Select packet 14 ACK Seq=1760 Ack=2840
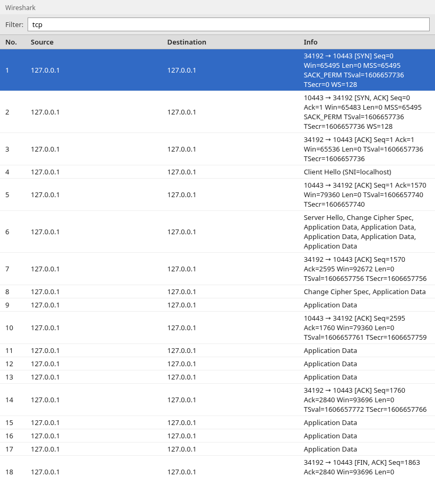This screenshot has width=435, height=477. (x=217, y=400)
